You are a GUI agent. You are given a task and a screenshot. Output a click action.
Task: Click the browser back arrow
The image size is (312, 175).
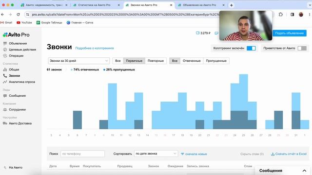pyautogui.click(x=2, y=15)
